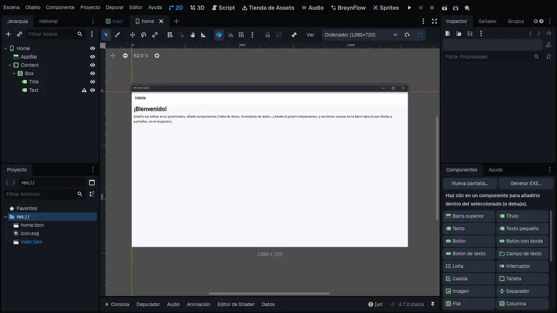This screenshot has width=557, height=313.
Task: Open Inspector extra options three dots
Action: [481, 34]
